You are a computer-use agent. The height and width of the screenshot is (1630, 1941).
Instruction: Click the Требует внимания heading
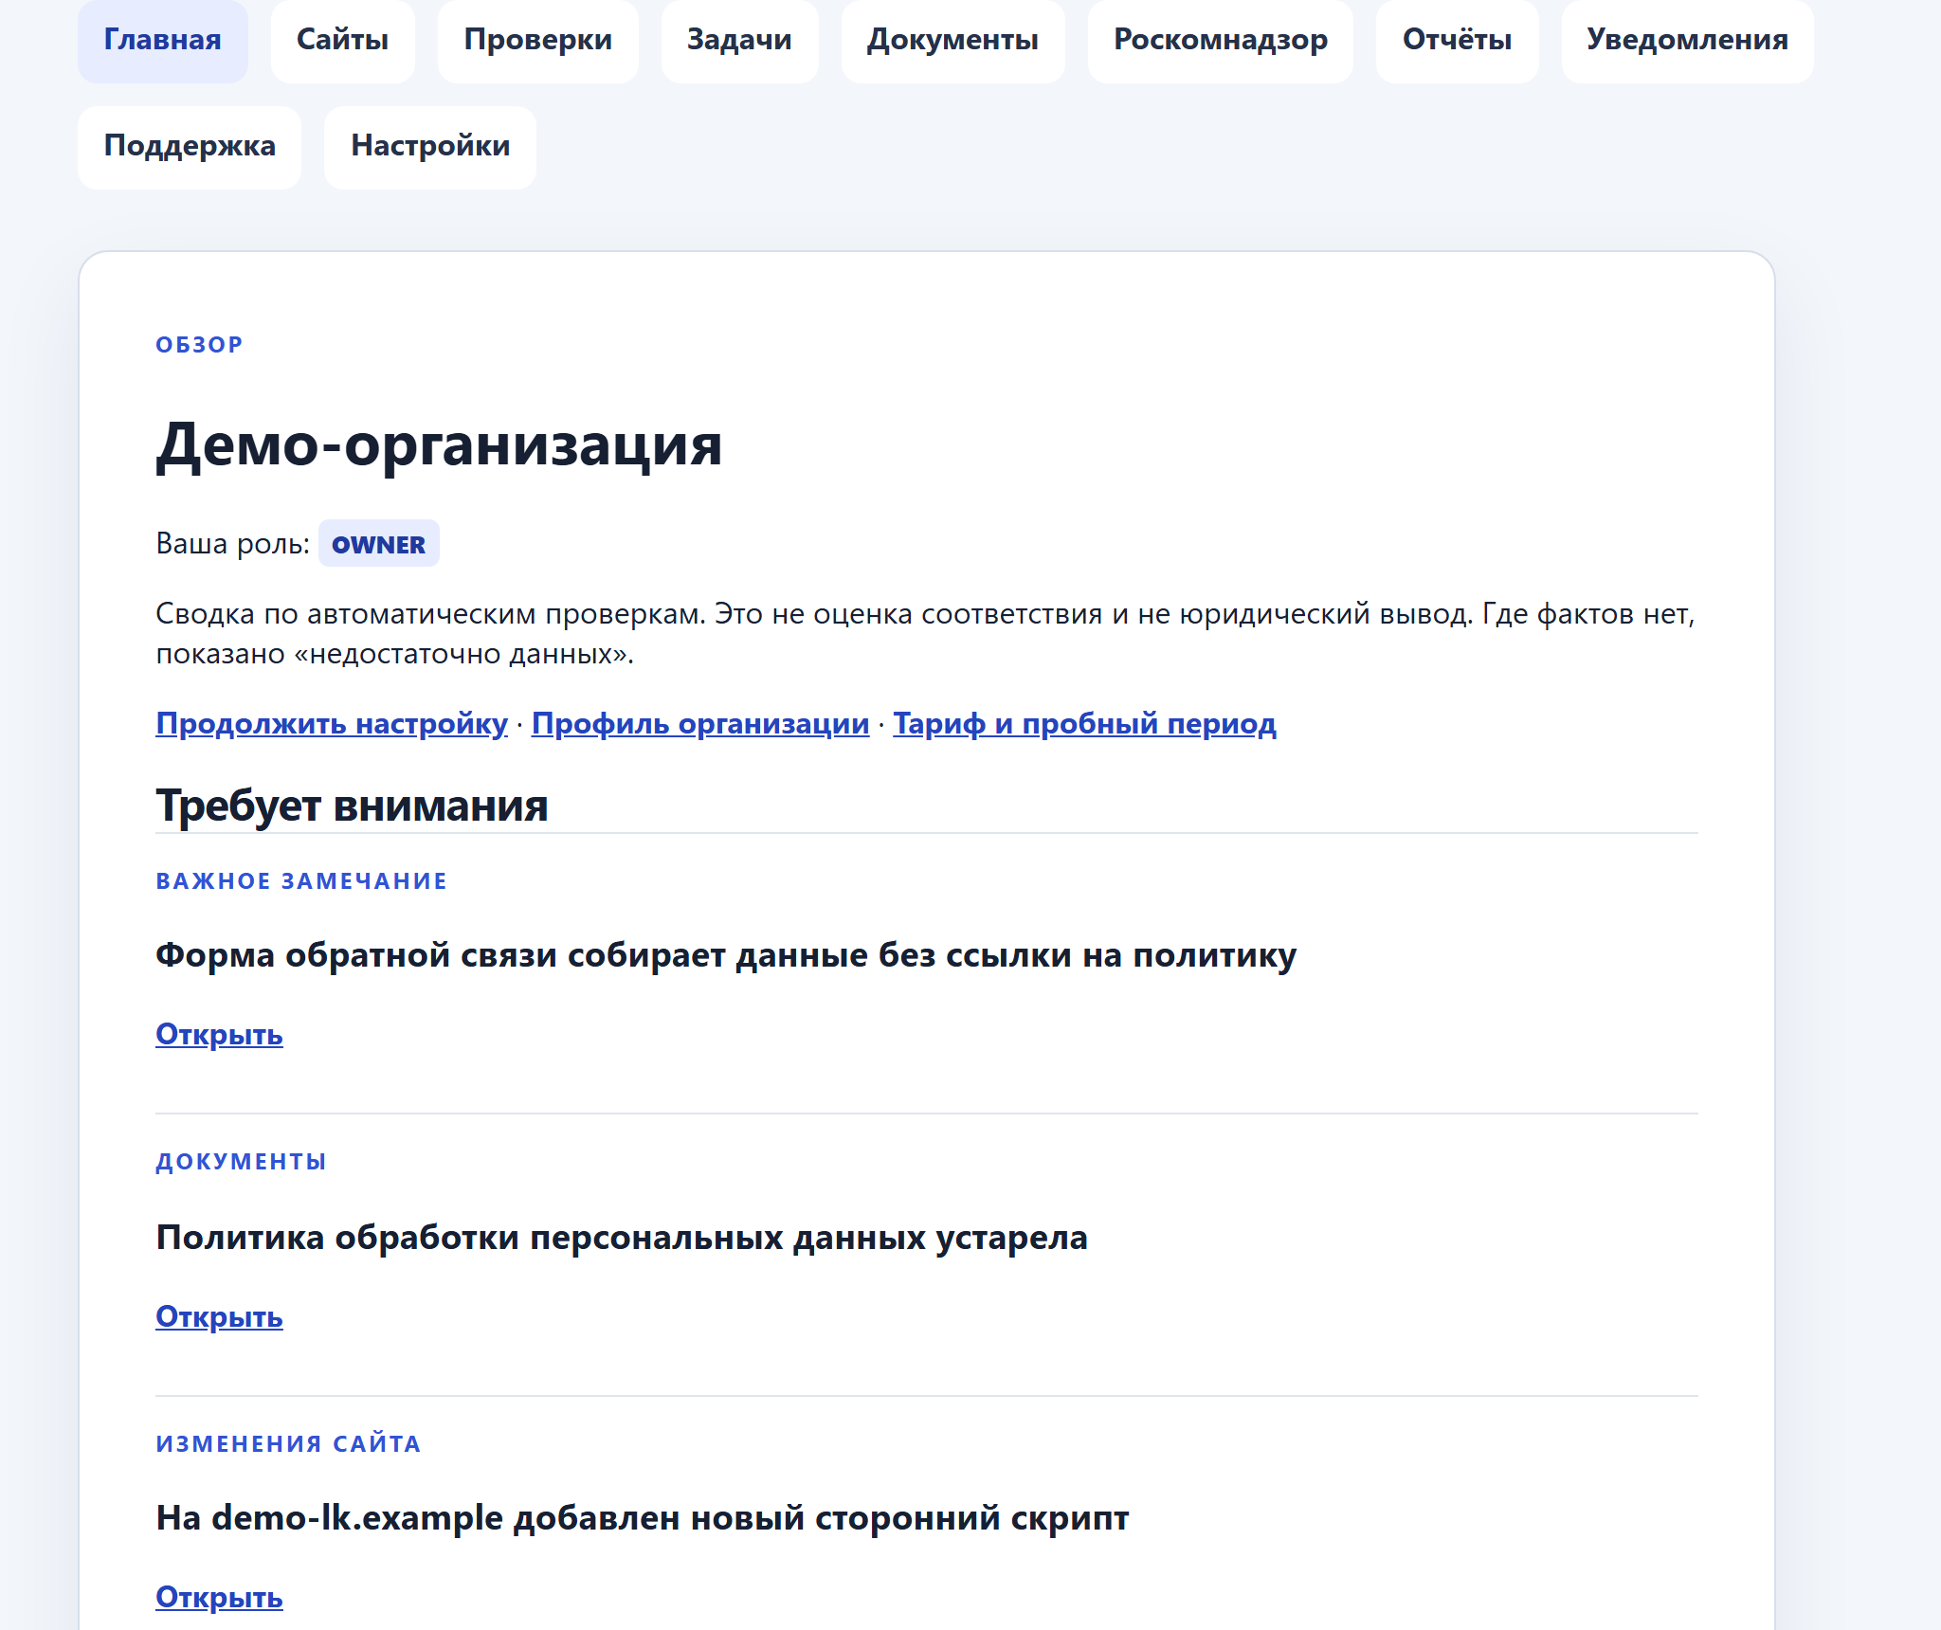point(352,806)
